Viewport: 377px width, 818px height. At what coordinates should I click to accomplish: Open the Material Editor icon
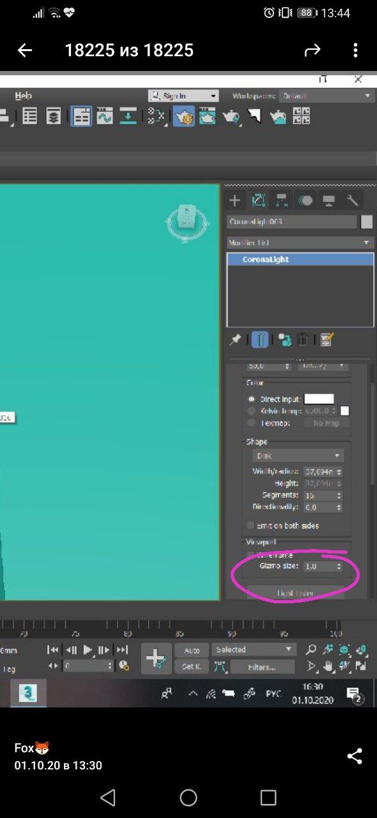pos(157,116)
